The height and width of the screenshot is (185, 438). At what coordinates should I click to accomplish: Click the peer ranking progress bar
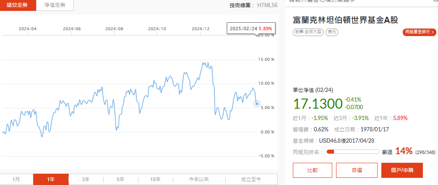point(353,152)
